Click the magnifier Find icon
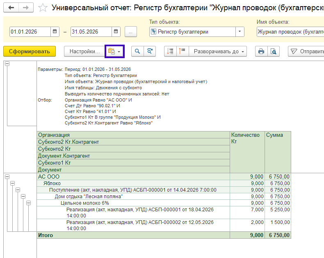The height and width of the screenshot is (258, 324). (137, 51)
